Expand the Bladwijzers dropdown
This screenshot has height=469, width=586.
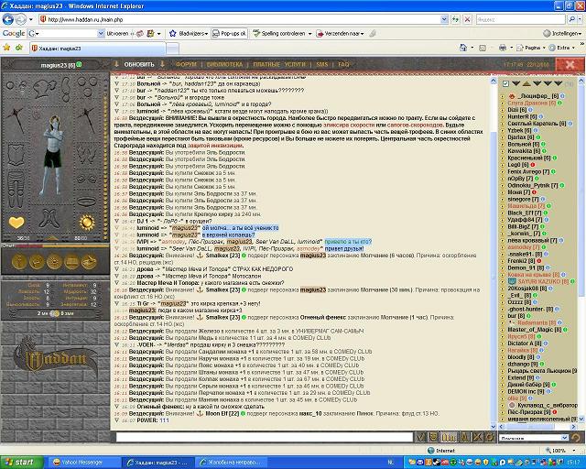pos(190,32)
